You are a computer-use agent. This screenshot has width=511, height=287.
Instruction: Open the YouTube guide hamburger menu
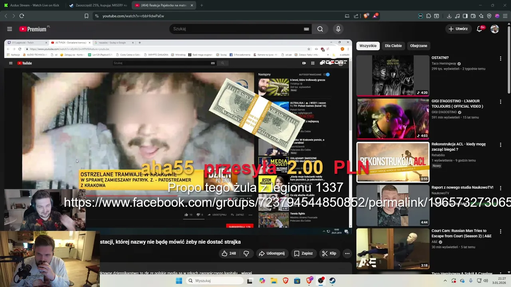10,29
